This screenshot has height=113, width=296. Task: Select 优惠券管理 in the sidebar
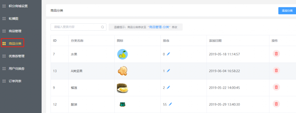click(x=16, y=56)
